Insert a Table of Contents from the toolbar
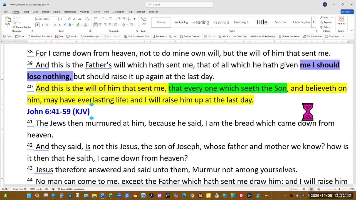 tap(190, 36)
